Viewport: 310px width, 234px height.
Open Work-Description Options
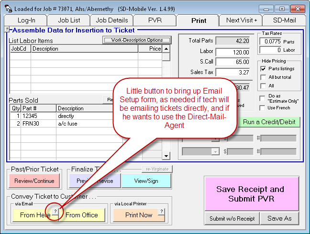point(137,40)
